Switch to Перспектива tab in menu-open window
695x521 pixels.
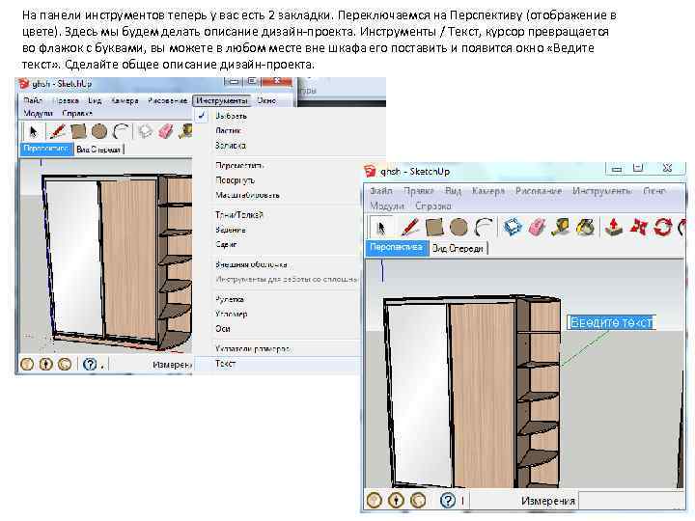coord(46,149)
